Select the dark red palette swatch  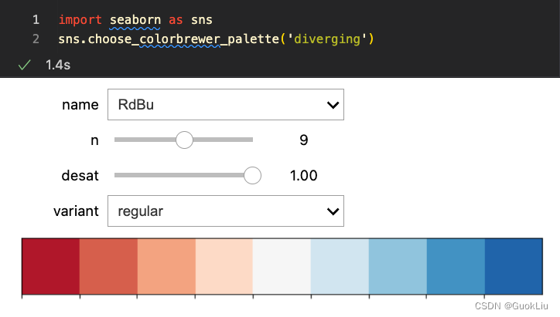[x=51, y=266]
